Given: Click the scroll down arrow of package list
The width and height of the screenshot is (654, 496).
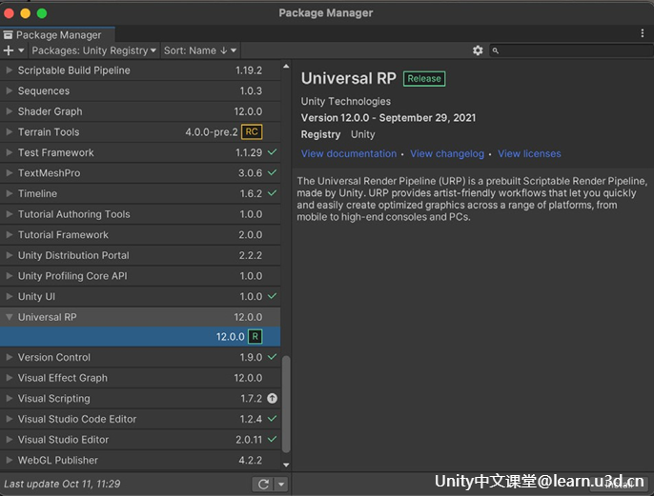Looking at the screenshot, I should [x=286, y=465].
